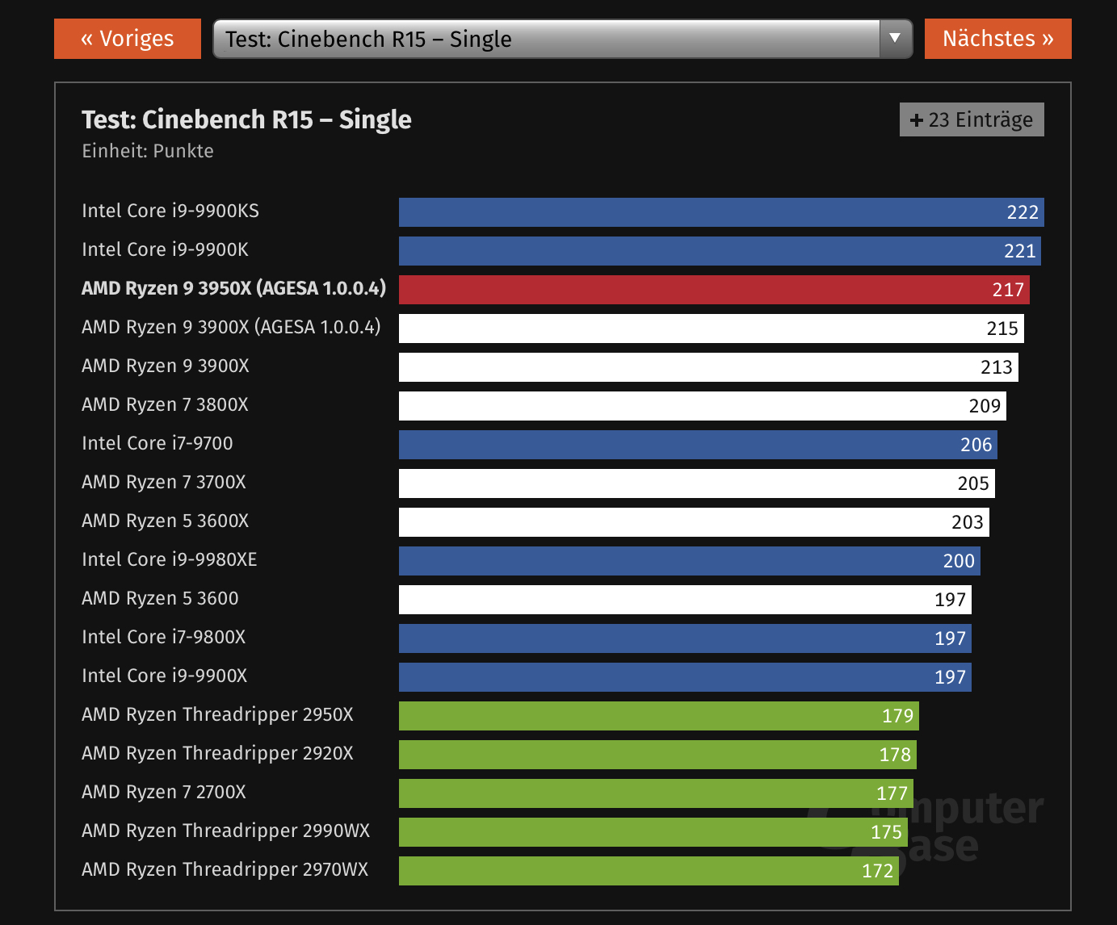
Task: Click the AMD Ryzen Threadripper 2950X label
Action: point(217,714)
